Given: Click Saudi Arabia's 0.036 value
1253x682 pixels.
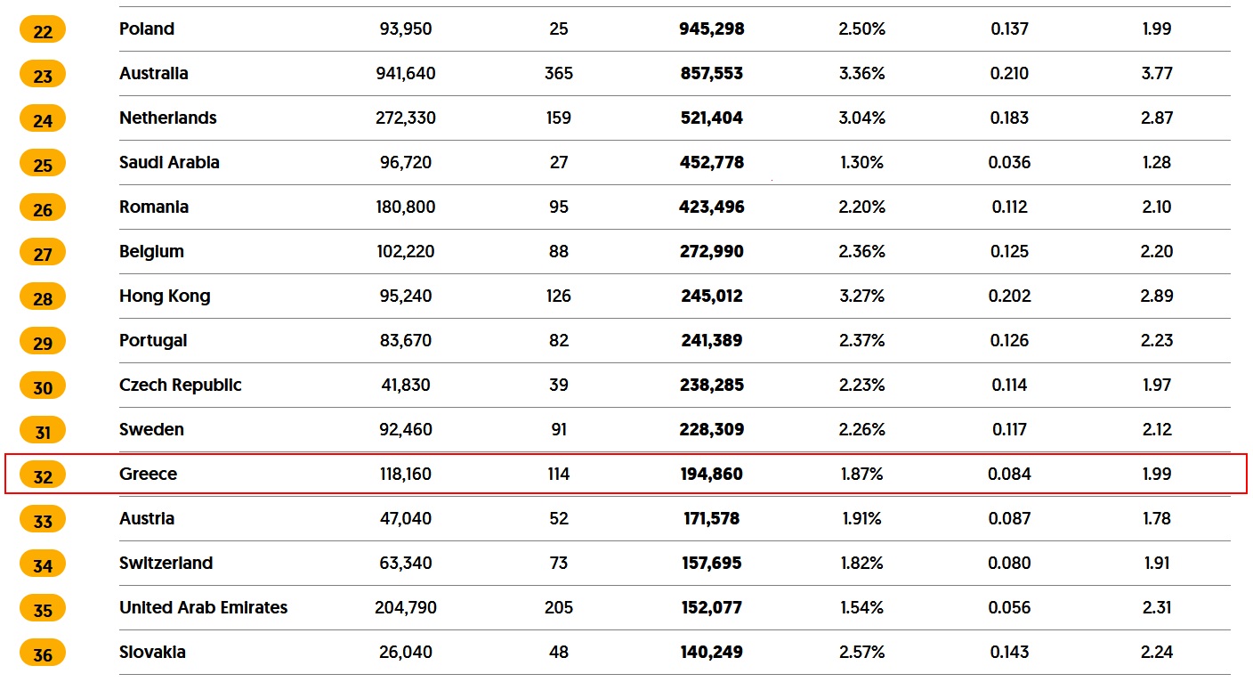Looking at the screenshot, I should click(1010, 162).
